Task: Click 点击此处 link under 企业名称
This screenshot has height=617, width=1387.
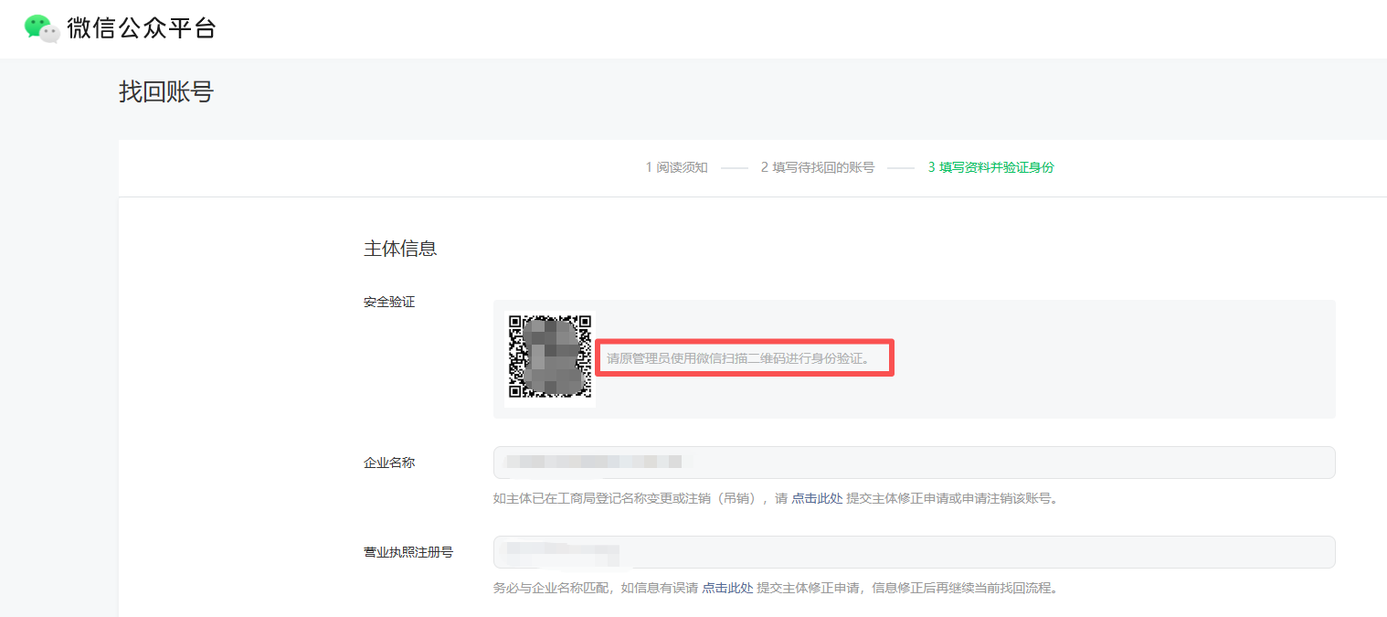Action: pyautogui.click(x=817, y=498)
